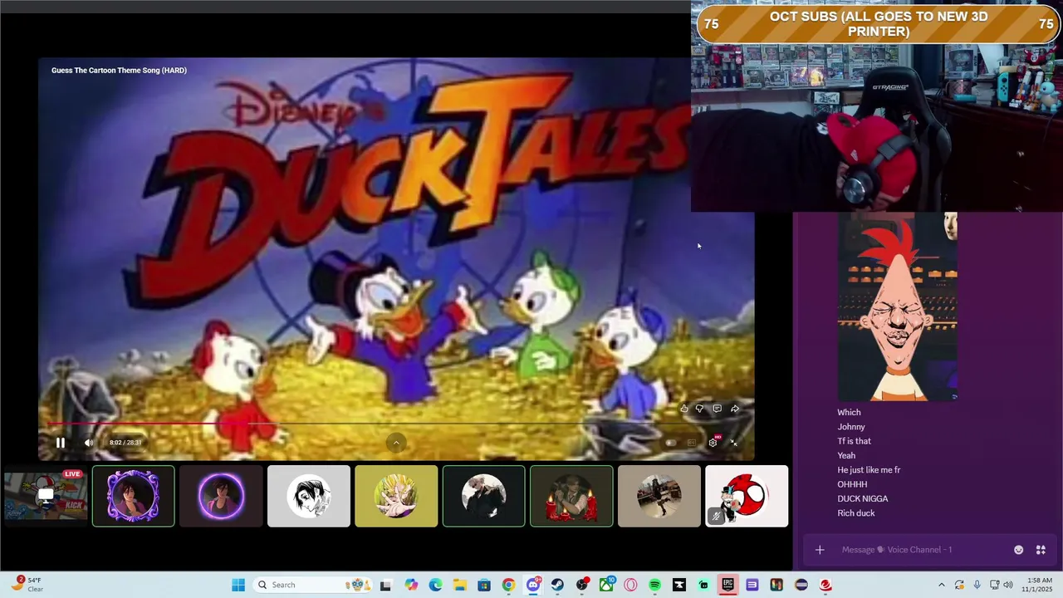Viewport: 1063px width, 598px height.
Task: Open Spotify from the taskbar
Action: pyautogui.click(x=654, y=585)
